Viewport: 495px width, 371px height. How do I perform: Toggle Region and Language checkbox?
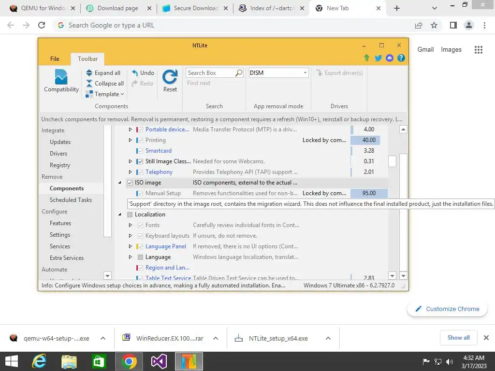click(141, 268)
